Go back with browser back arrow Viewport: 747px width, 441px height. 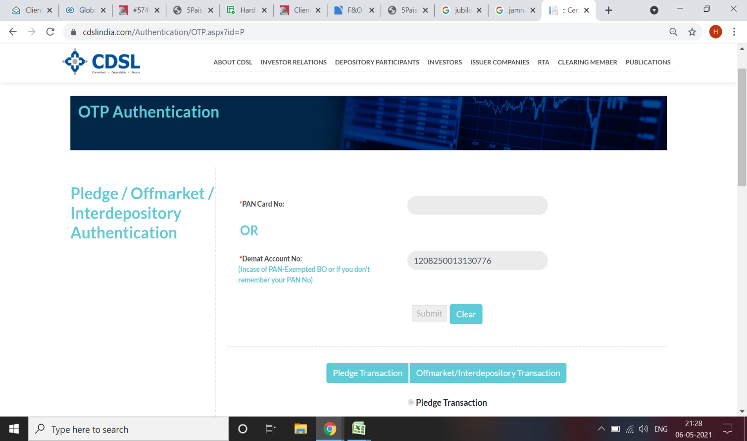13,32
